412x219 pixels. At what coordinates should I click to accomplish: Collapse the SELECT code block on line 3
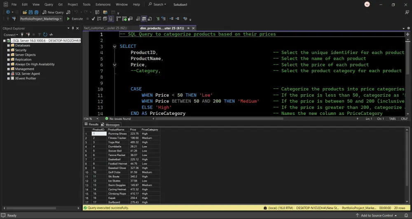[115, 47]
